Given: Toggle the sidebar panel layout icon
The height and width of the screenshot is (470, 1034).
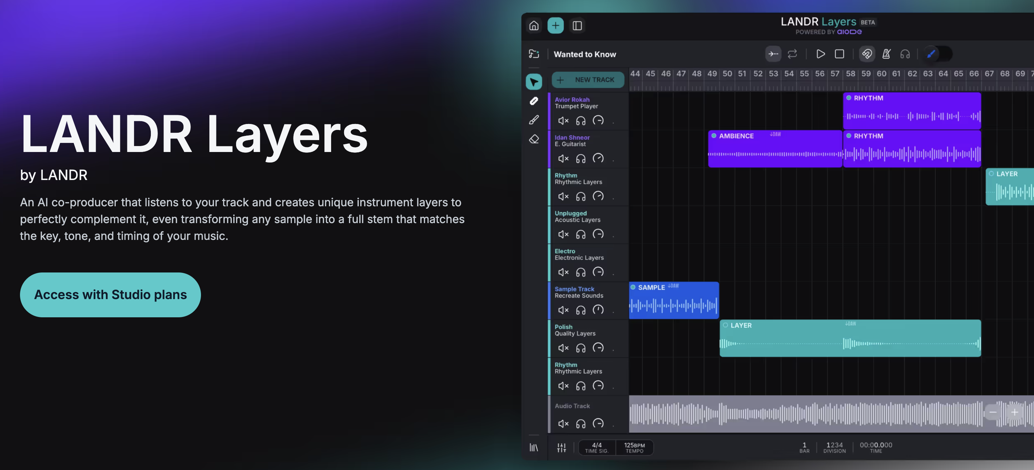Looking at the screenshot, I should 577,26.
